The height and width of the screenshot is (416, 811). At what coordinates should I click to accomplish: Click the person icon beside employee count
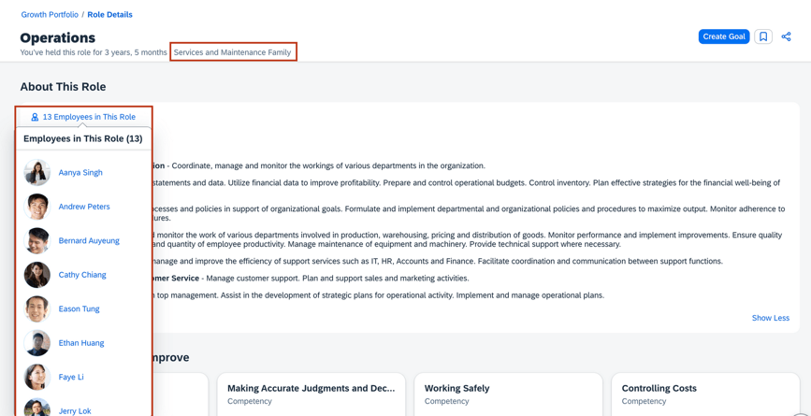click(x=35, y=117)
